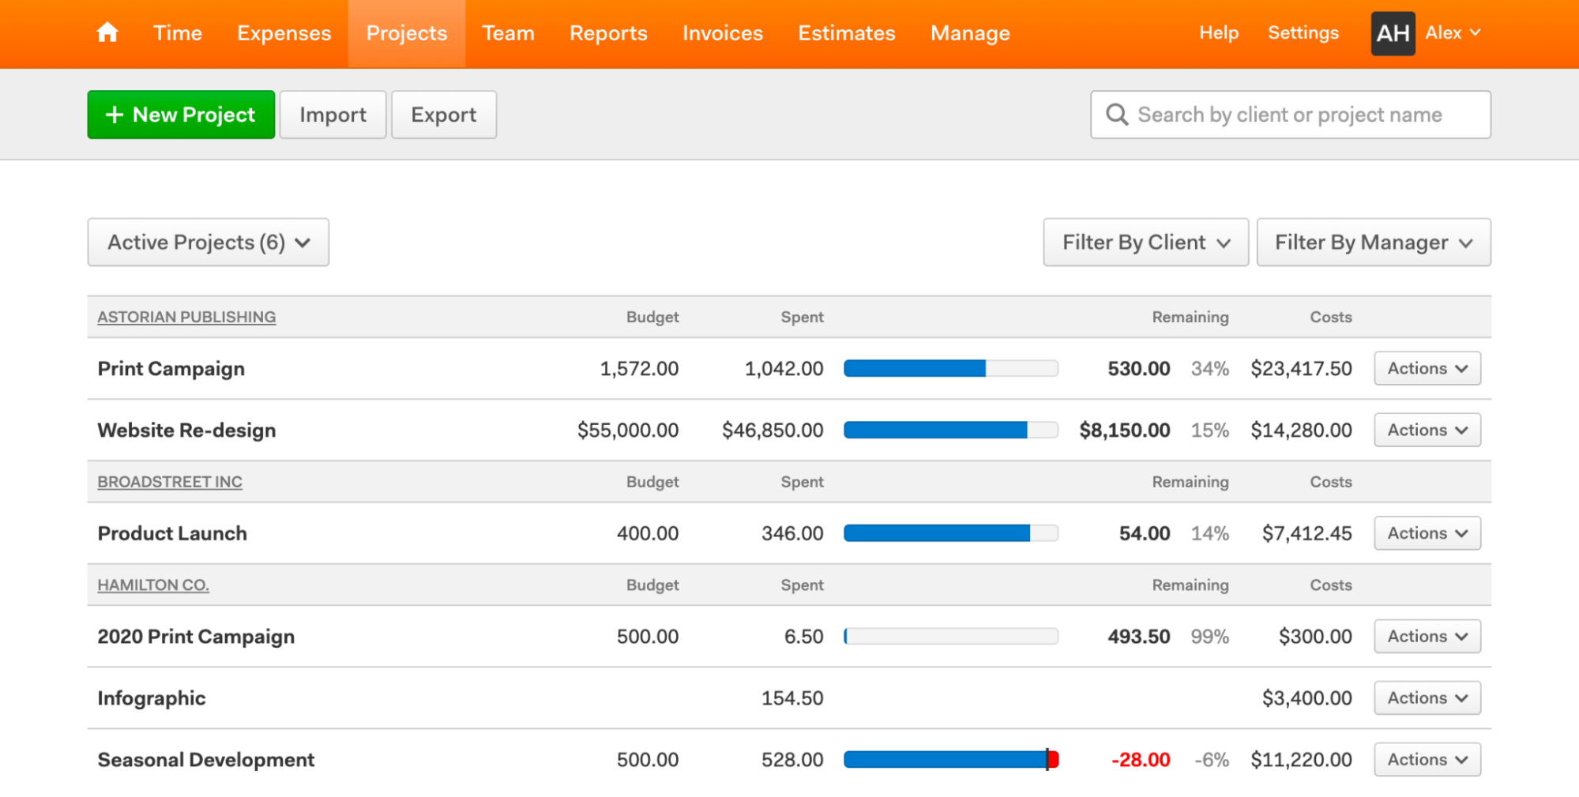Select the Manage menu item
The width and height of the screenshot is (1579, 797).
click(x=970, y=32)
